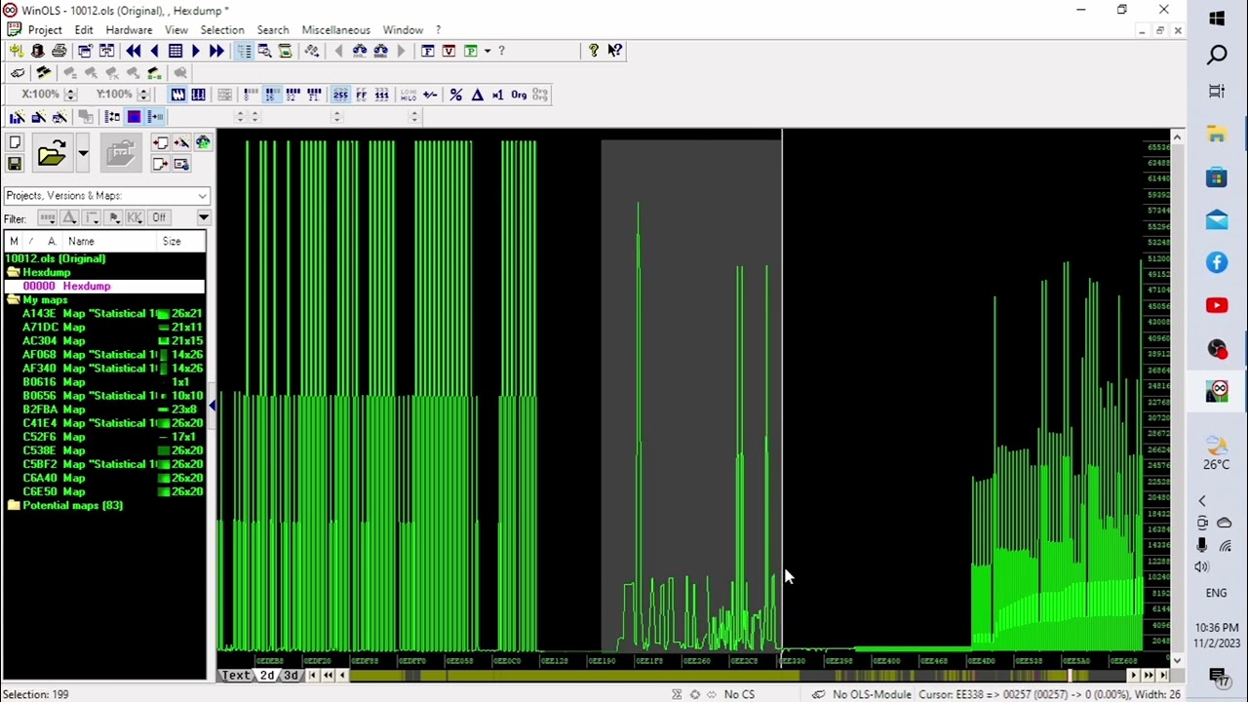Screen dimensions: 1248x702
Task: Expand the open-project folder arrow dropdown
Action: (83, 153)
